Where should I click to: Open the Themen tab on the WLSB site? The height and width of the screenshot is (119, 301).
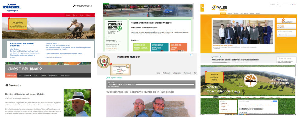point(252,14)
